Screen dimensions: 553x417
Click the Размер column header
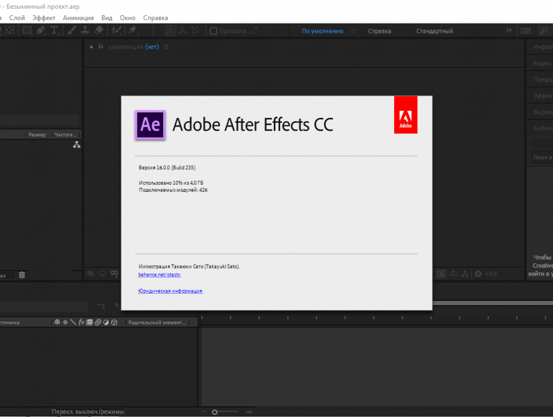click(x=37, y=135)
